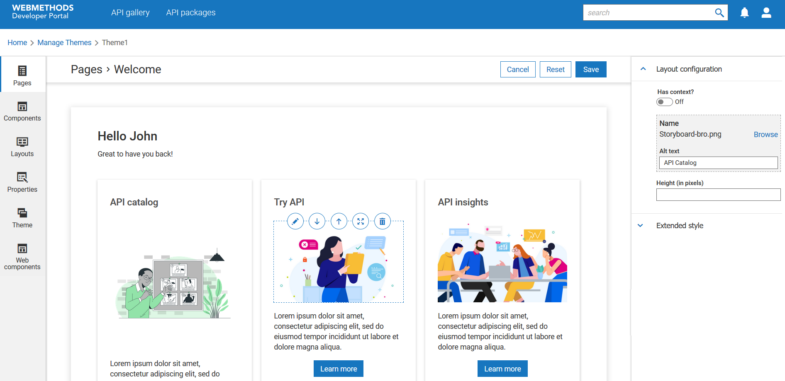Image resolution: width=785 pixels, height=381 pixels.
Task: Focus the Alt text input field
Action: click(718, 163)
